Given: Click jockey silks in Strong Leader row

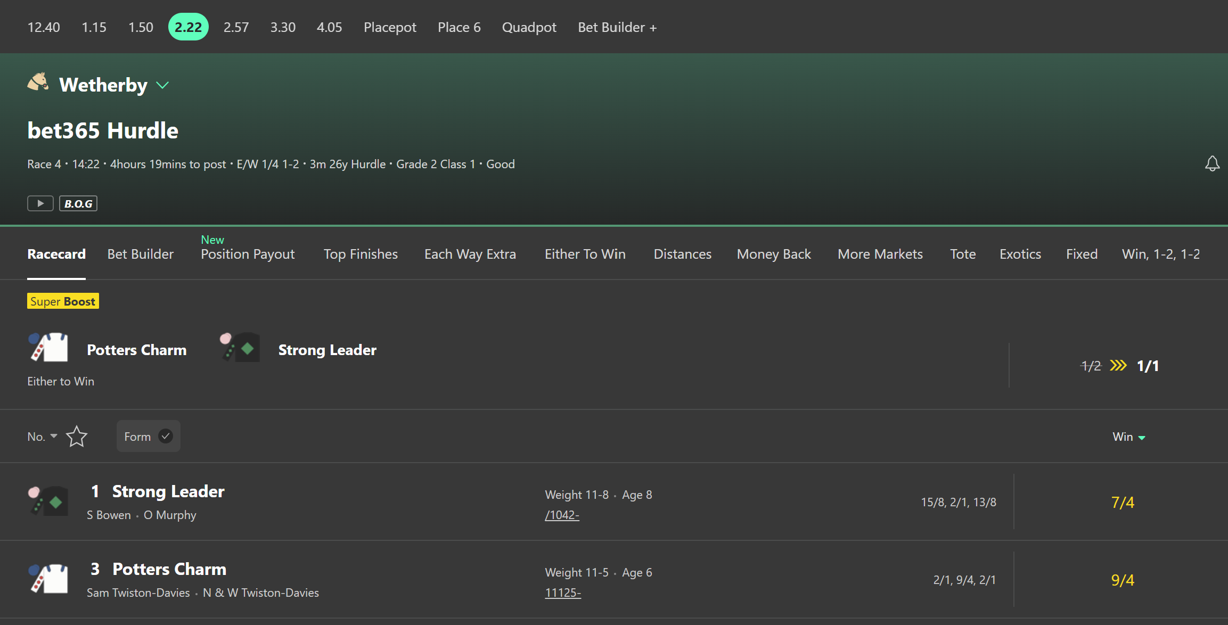Looking at the screenshot, I should [x=48, y=501].
